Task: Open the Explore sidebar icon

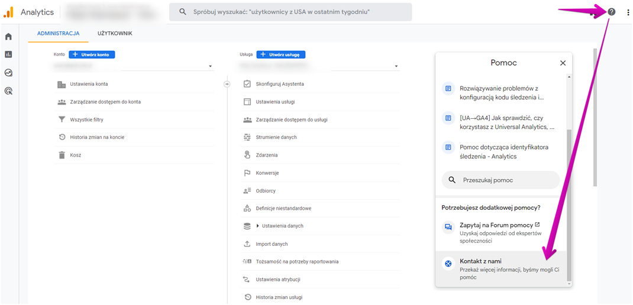Action: 8,73
